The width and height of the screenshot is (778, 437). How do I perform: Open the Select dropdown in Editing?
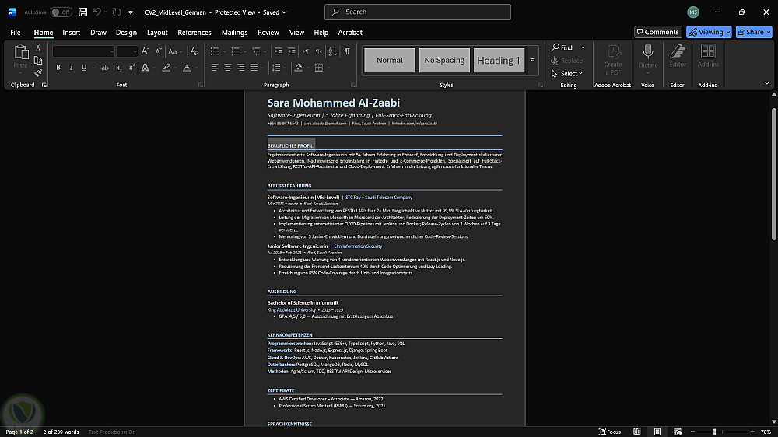pos(569,73)
